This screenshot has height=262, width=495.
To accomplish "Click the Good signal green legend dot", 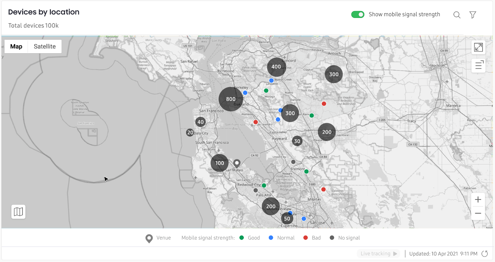I will point(241,238).
